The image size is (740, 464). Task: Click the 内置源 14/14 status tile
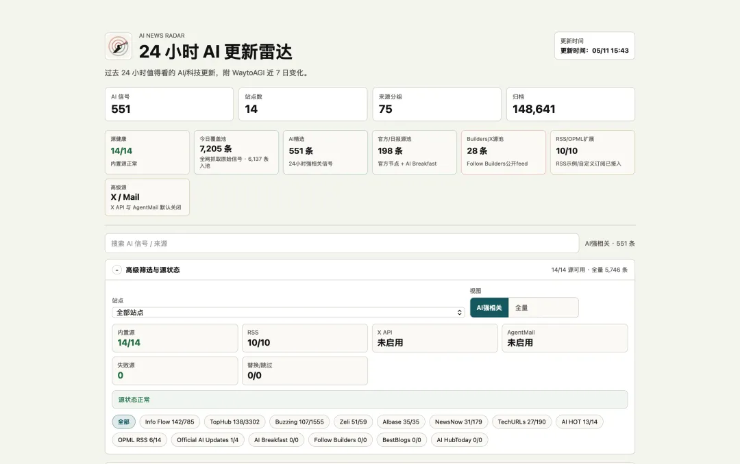[175, 338]
